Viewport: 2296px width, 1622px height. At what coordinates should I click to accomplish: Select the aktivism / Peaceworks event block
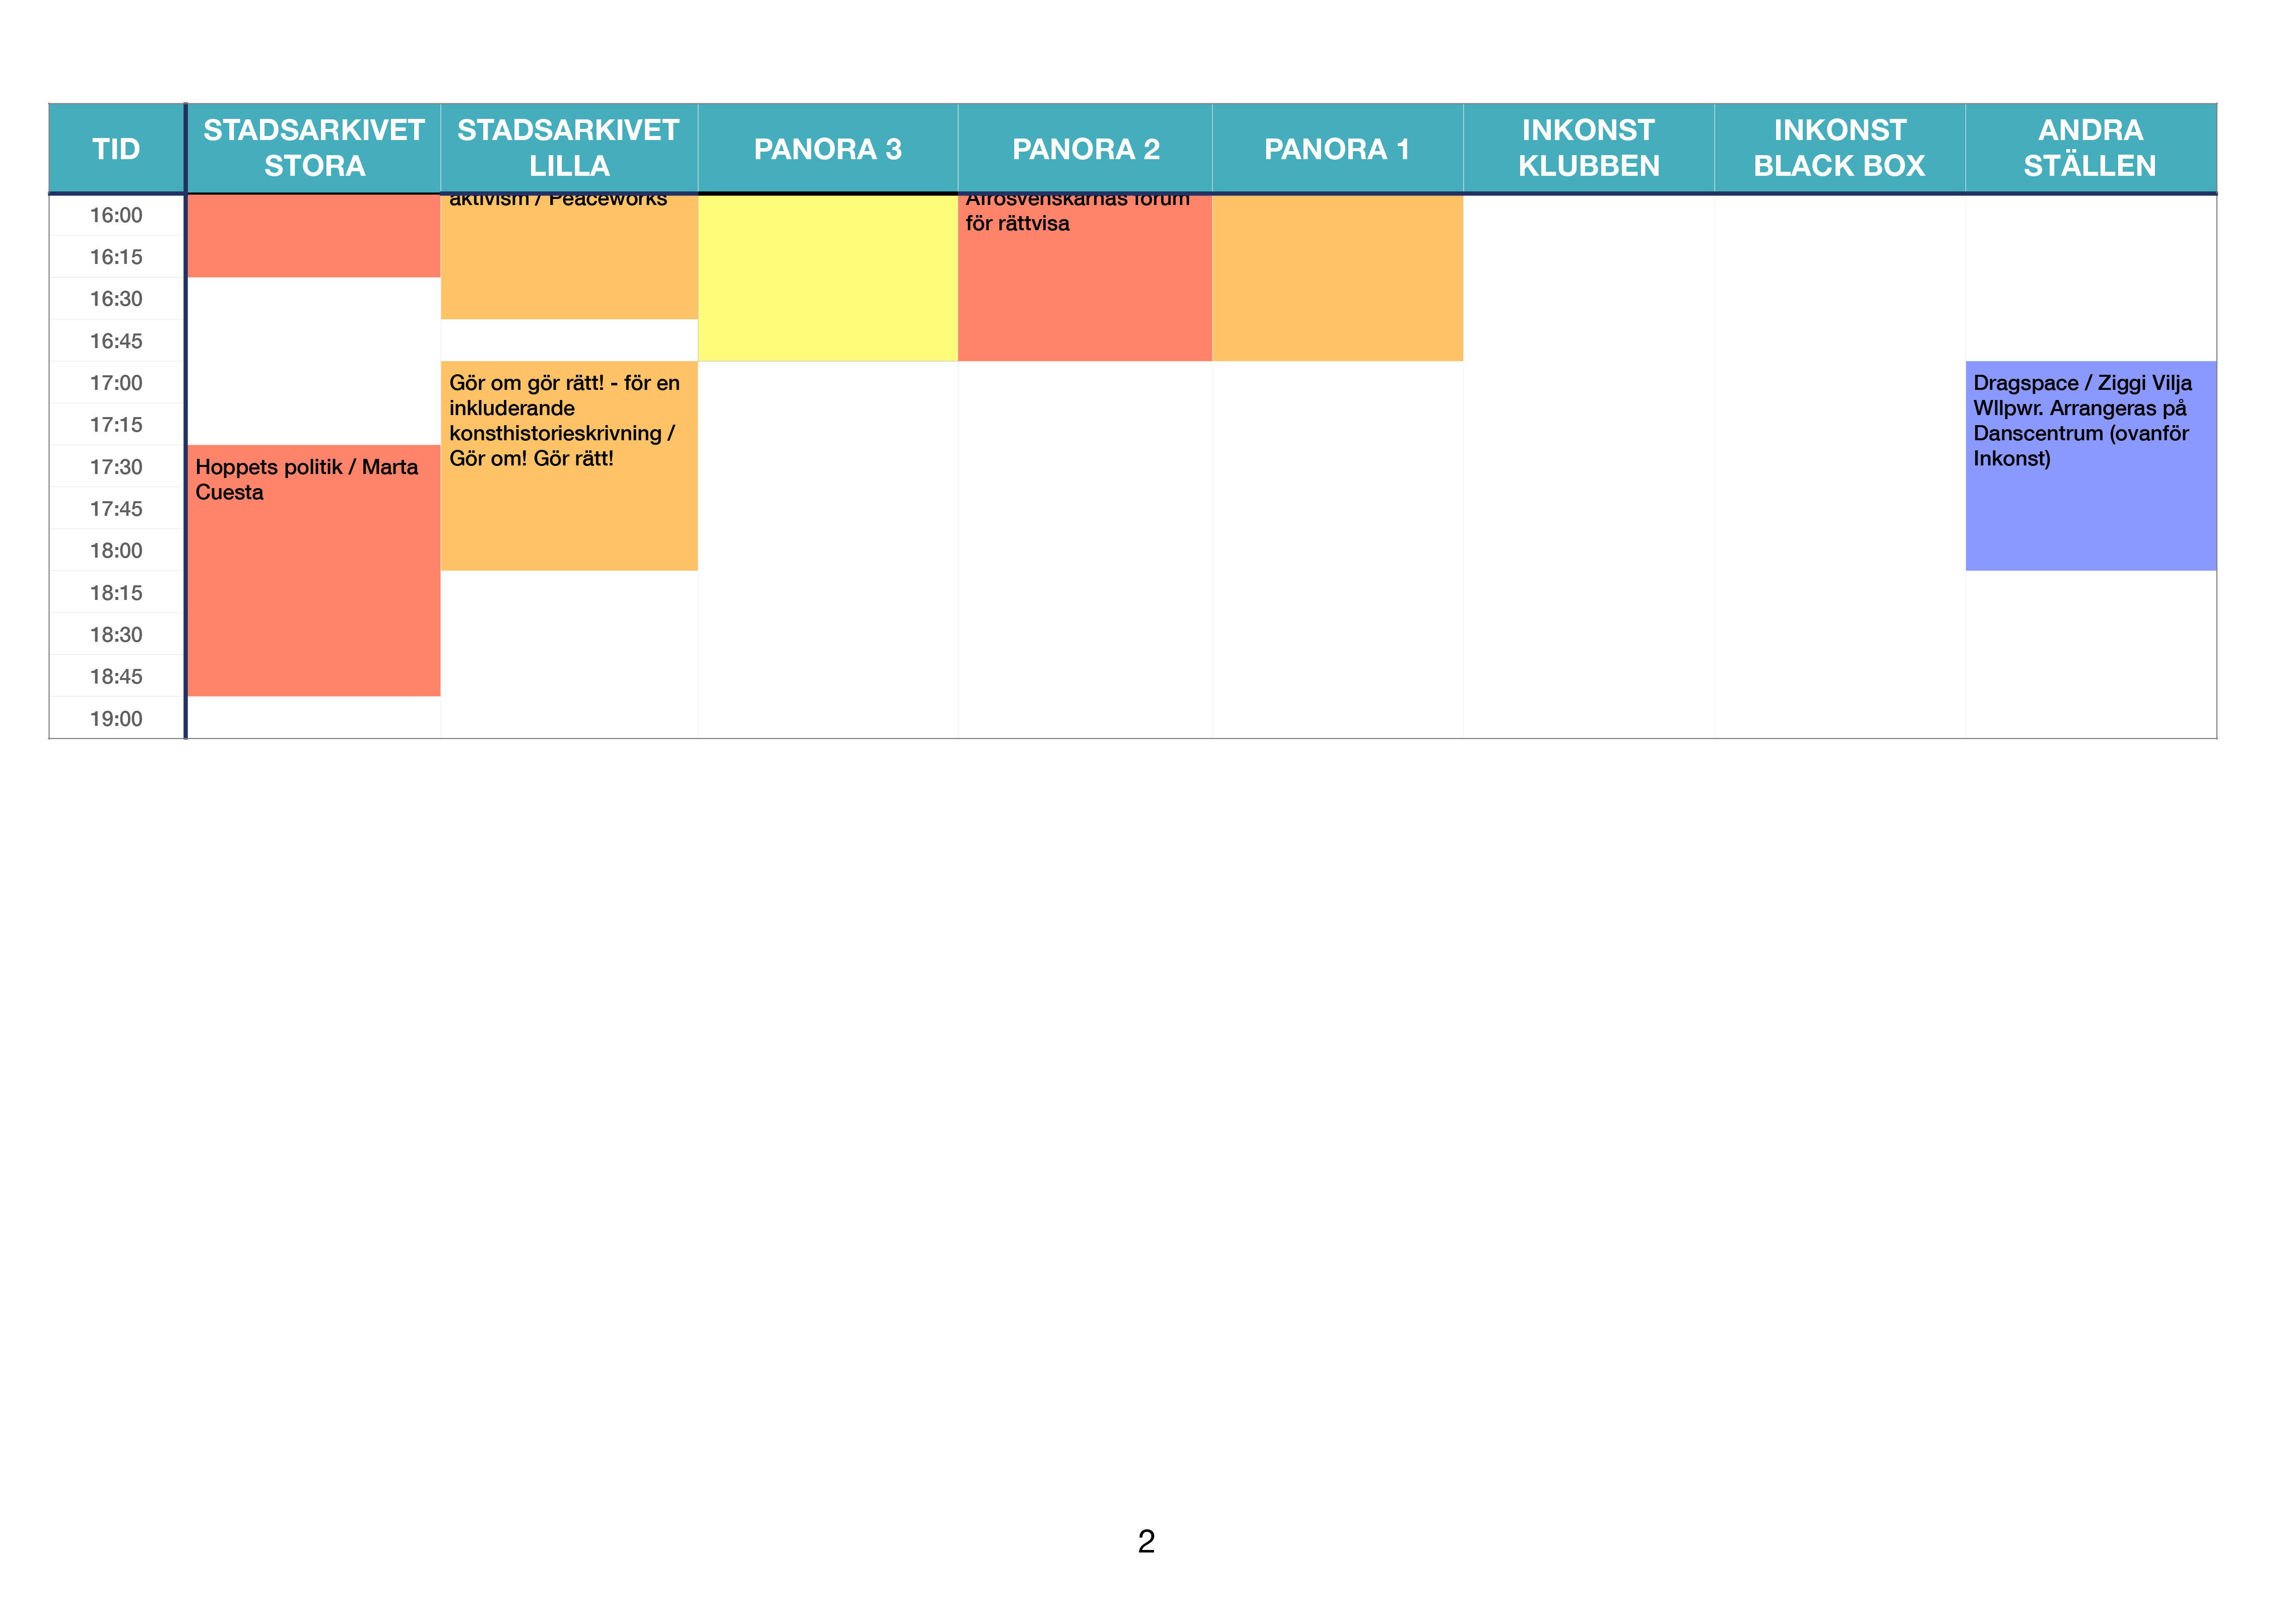[x=568, y=256]
